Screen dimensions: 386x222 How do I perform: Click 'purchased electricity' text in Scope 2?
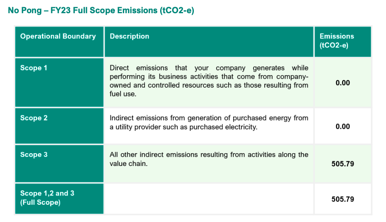coord(223,127)
